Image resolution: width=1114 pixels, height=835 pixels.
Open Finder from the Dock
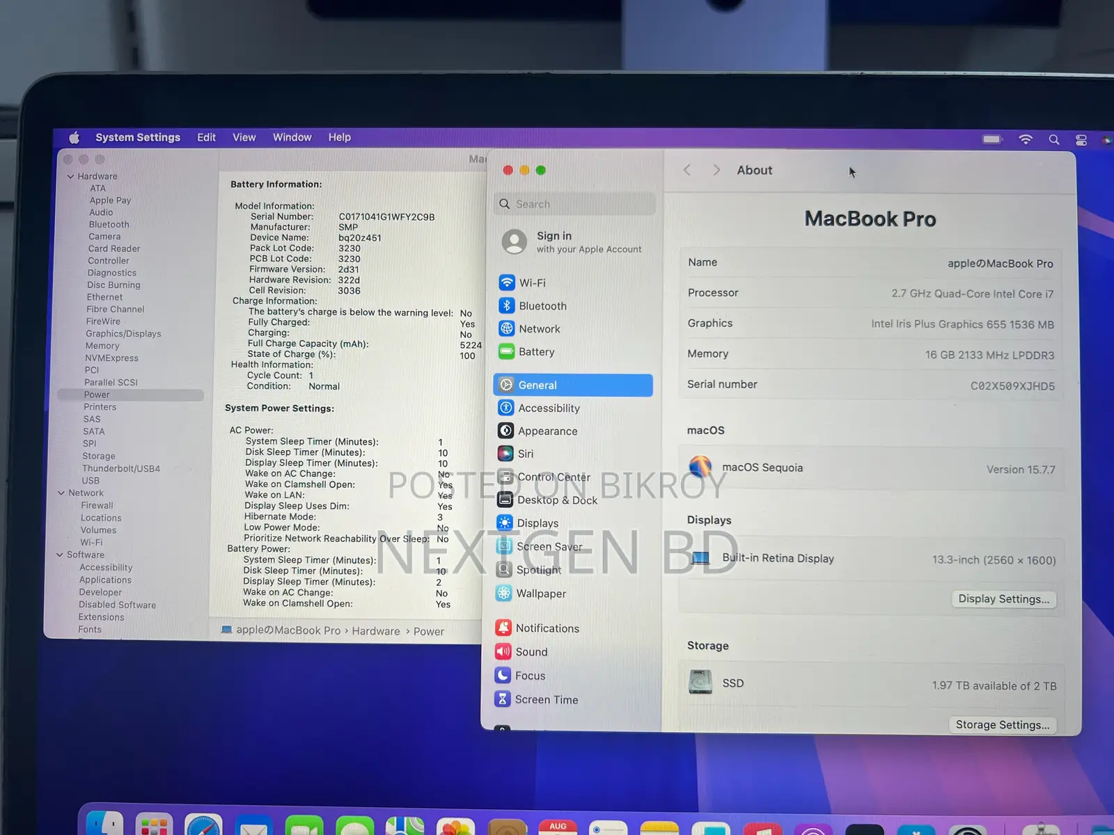[x=105, y=825]
